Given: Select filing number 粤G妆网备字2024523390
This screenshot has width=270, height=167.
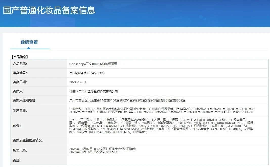Looking at the screenshot, I should point(87,73).
